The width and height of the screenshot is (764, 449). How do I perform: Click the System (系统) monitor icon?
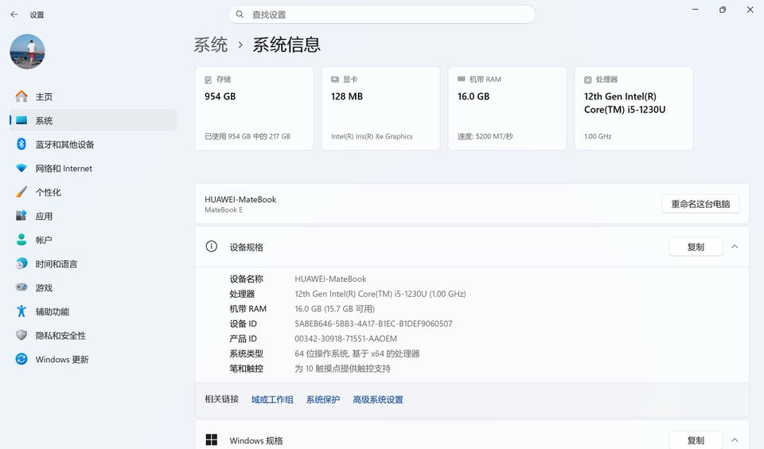tap(21, 120)
